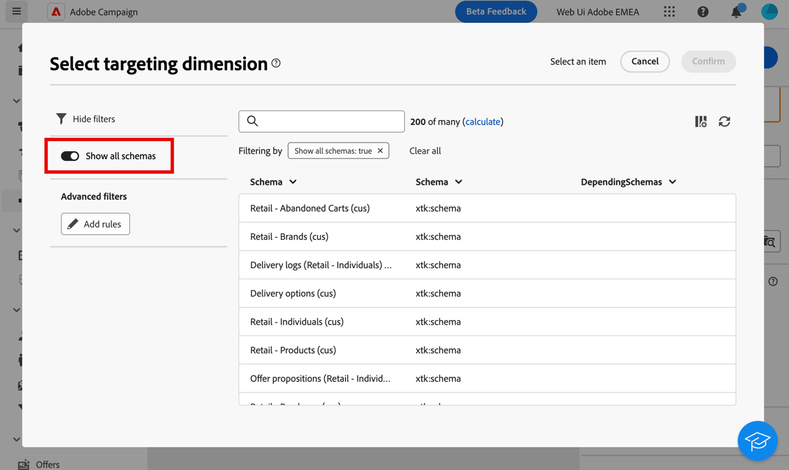
Task: Open the app switcher grid icon
Action: pos(669,11)
